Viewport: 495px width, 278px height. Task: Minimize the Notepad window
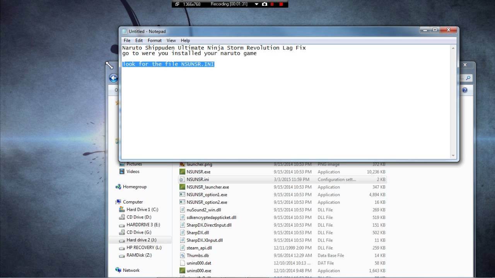pyautogui.click(x=425, y=30)
